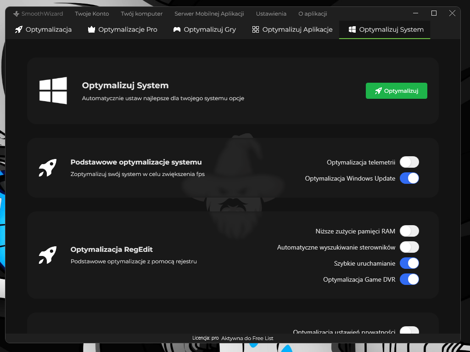
Task: Click the 'Licencja: pro' status text
Action: point(205,338)
